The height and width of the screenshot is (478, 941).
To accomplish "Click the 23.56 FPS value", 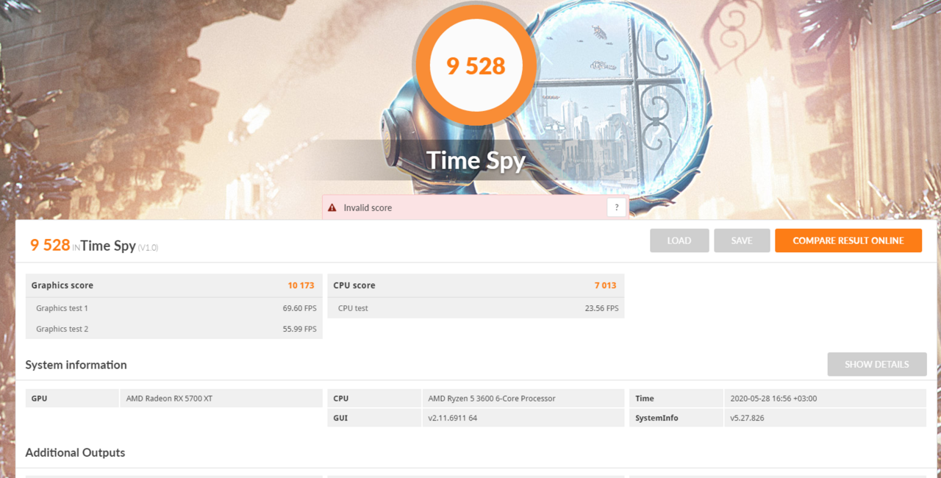I will tap(601, 308).
